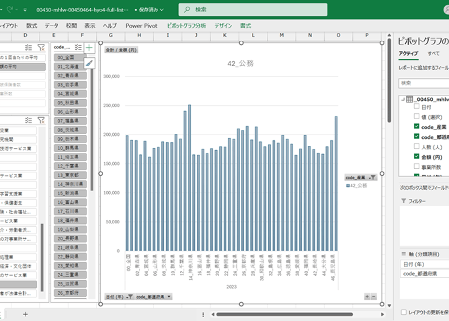Collapse the _00450_mhlw table fields

pos(403,99)
